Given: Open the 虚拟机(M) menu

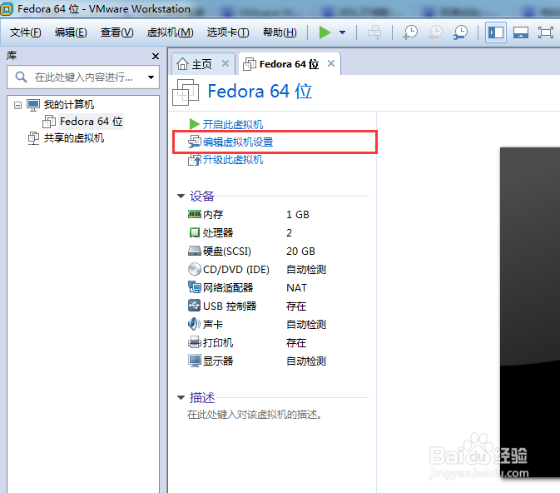Looking at the screenshot, I should (x=170, y=32).
